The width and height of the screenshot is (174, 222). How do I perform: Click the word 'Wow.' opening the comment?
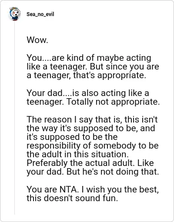click(x=37, y=40)
